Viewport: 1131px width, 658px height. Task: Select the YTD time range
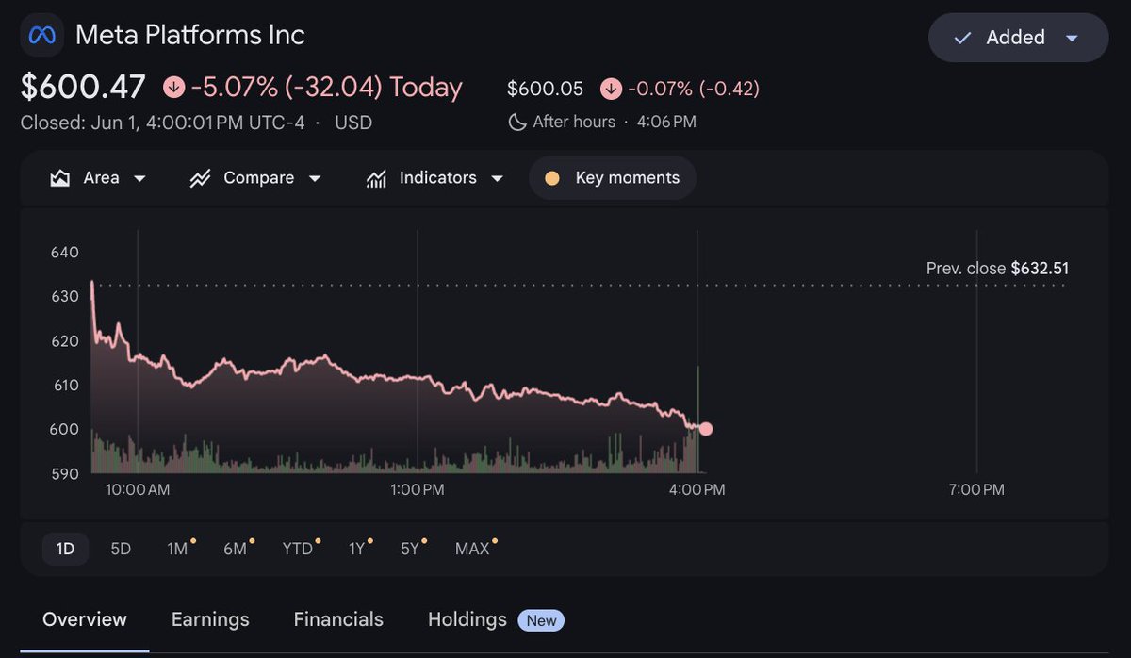(298, 549)
